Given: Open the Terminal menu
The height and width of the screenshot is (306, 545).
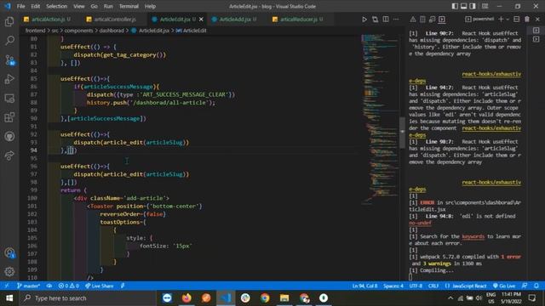Looking at the screenshot, I should click(129, 6).
